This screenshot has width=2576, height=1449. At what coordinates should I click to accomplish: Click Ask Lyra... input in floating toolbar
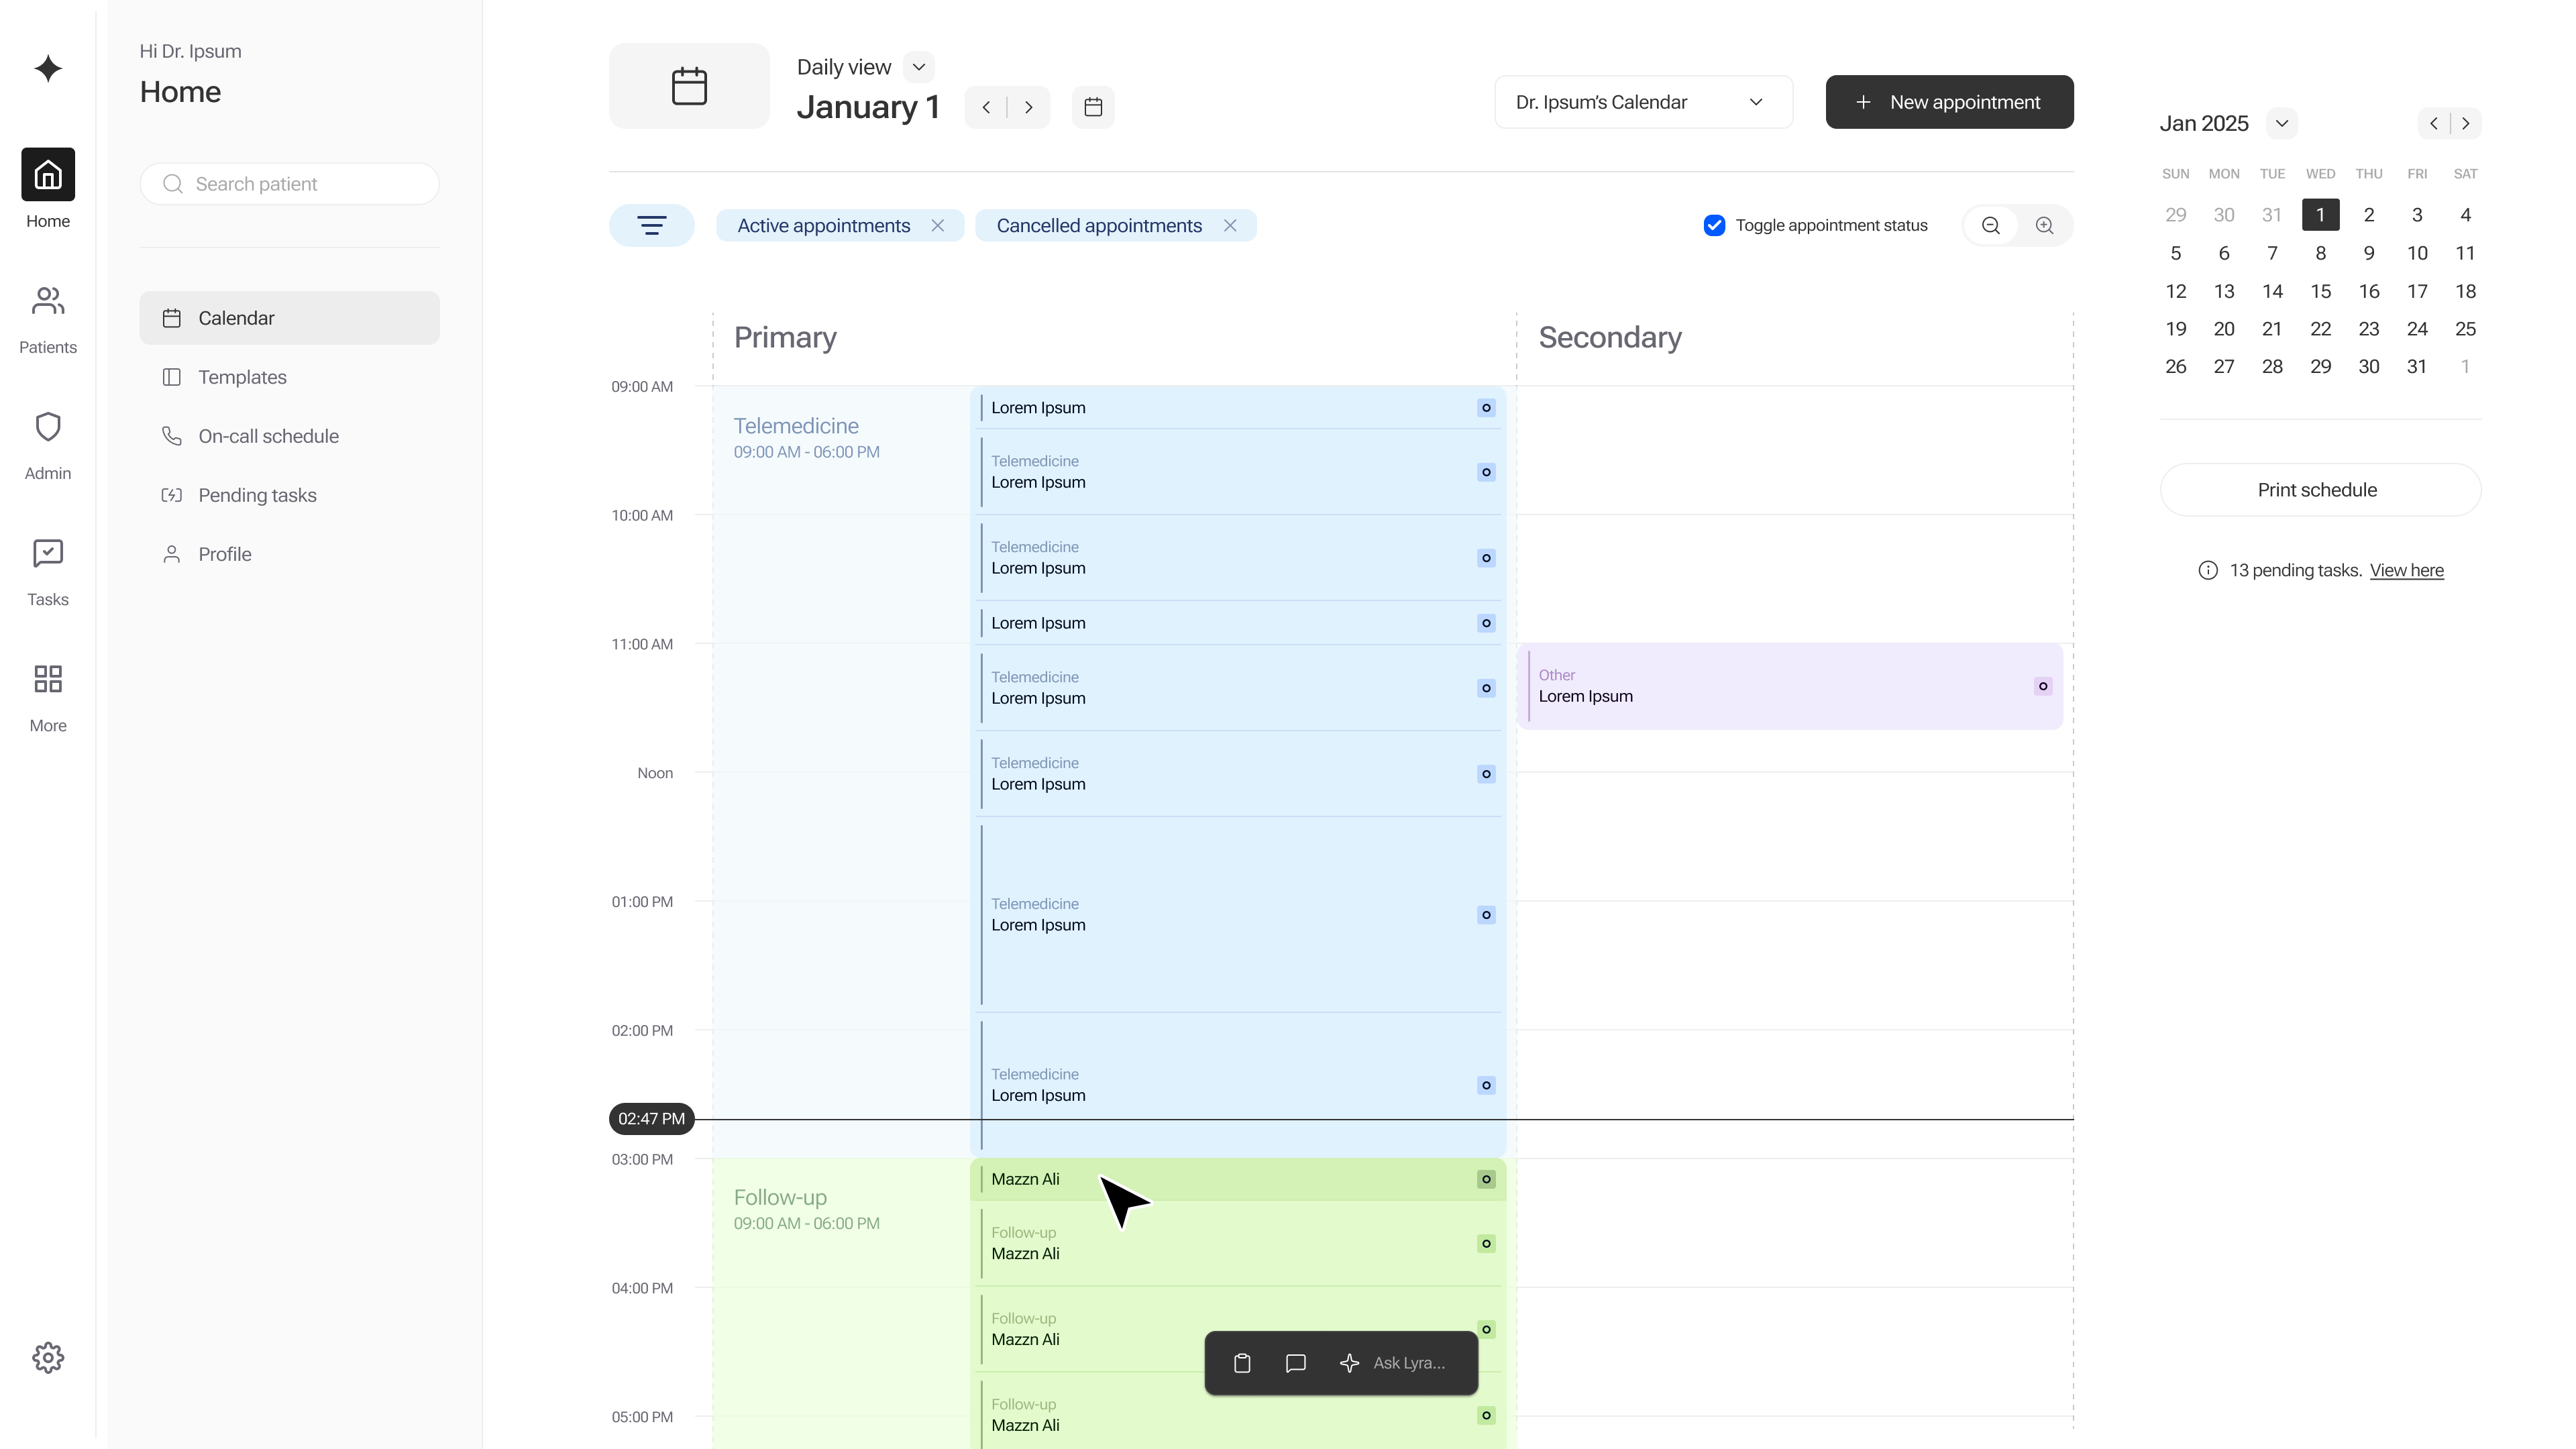click(1409, 1363)
